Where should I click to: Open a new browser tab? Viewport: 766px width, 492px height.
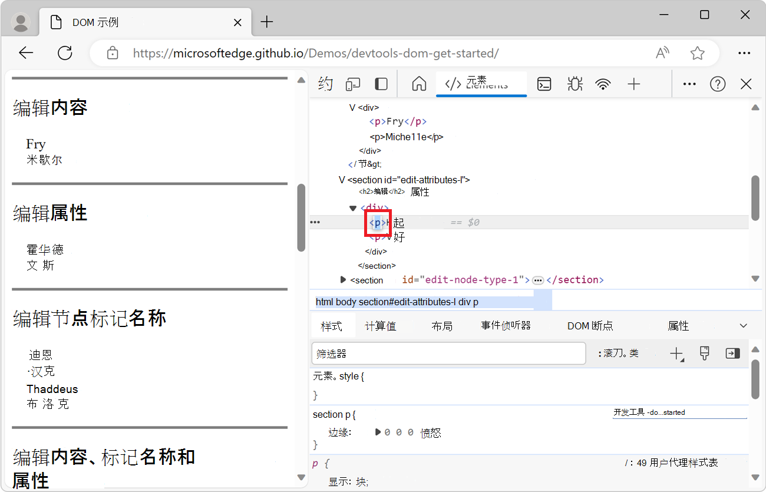[267, 22]
